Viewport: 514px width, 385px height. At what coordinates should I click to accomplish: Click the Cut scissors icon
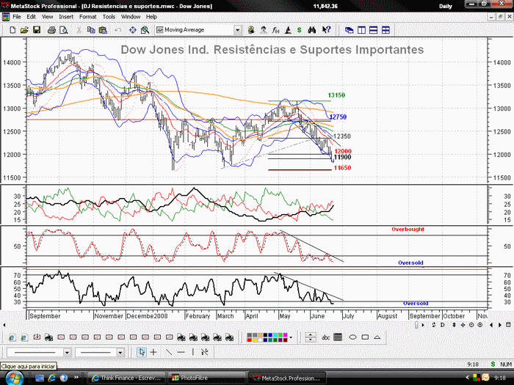79,30
